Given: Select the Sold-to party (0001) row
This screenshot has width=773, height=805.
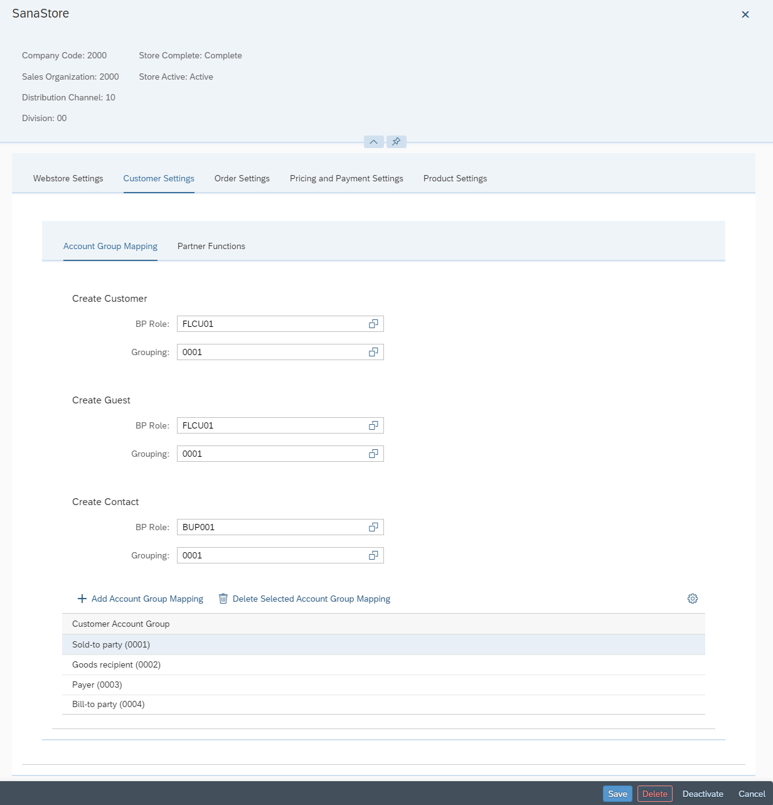Looking at the screenshot, I should (383, 644).
